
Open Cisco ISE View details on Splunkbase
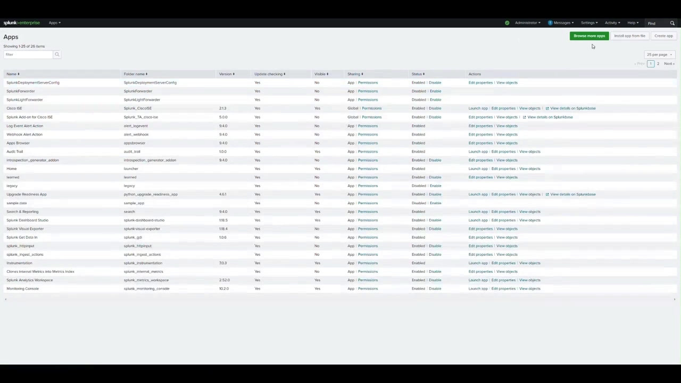[x=570, y=109]
